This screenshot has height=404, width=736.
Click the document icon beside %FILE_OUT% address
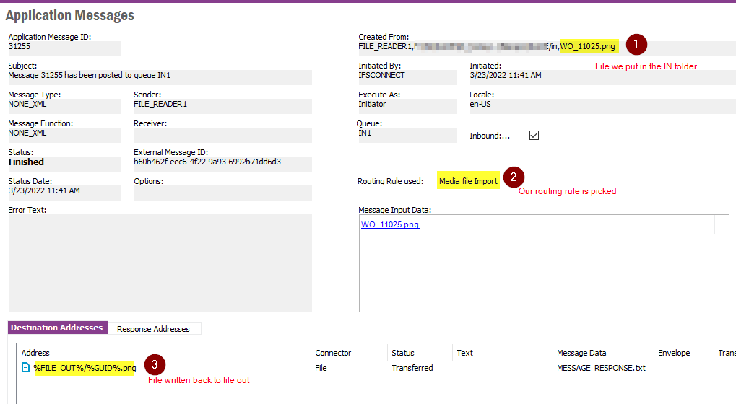(26, 368)
